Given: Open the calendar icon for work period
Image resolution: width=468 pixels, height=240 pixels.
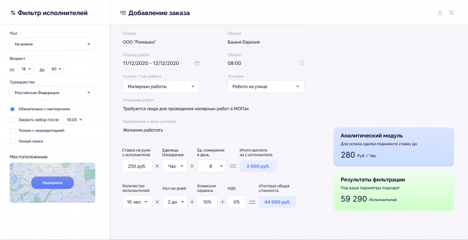Looking at the screenshot, I should 197,63.
